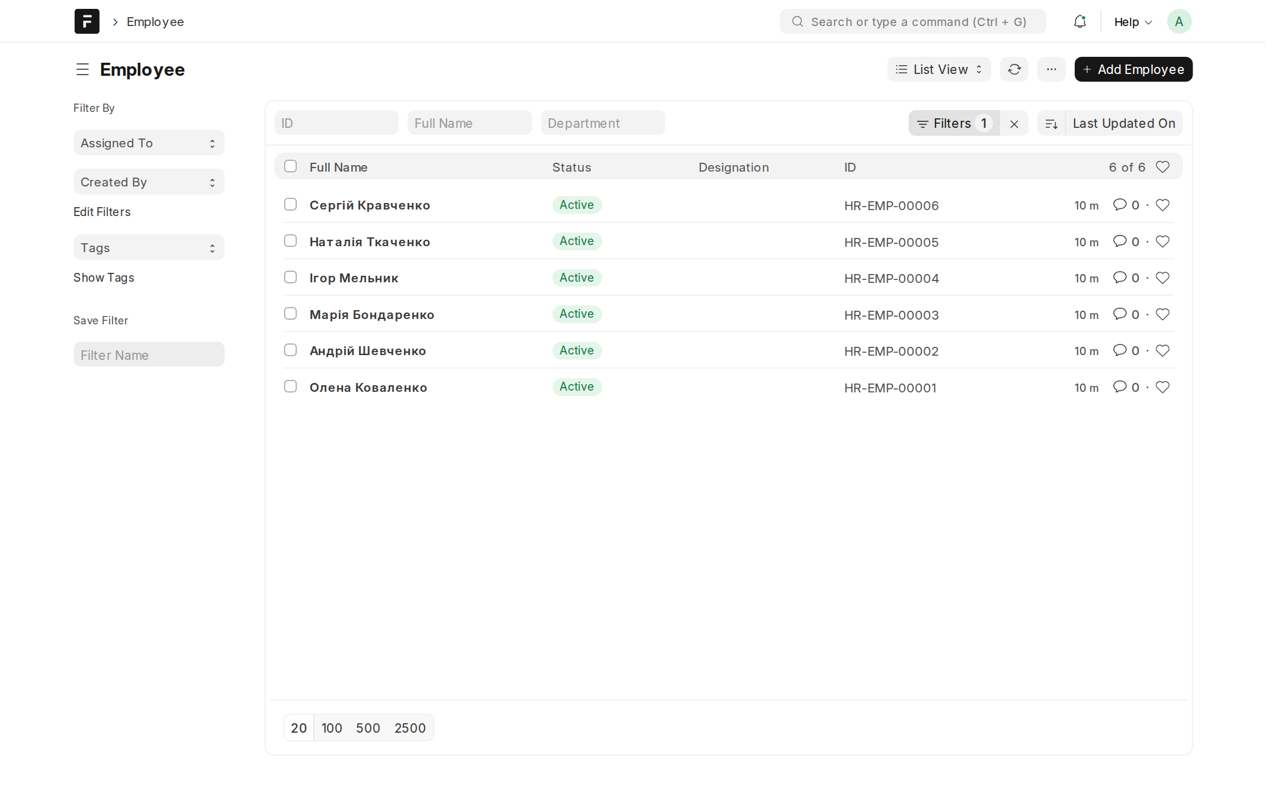Toggle the sidebar hamburger icon
The height and width of the screenshot is (799, 1279).
tap(82, 69)
